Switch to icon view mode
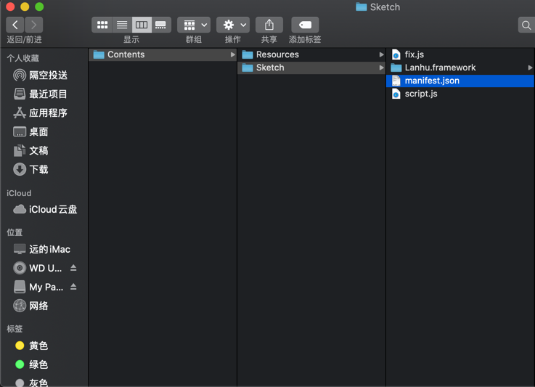This screenshot has width=535, height=387. pos(102,25)
